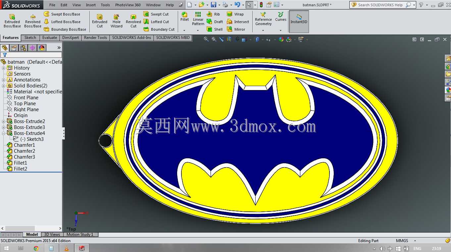Expand the Annotations folder
Viewport: 451px width, 252px height.
click(4, 80)
